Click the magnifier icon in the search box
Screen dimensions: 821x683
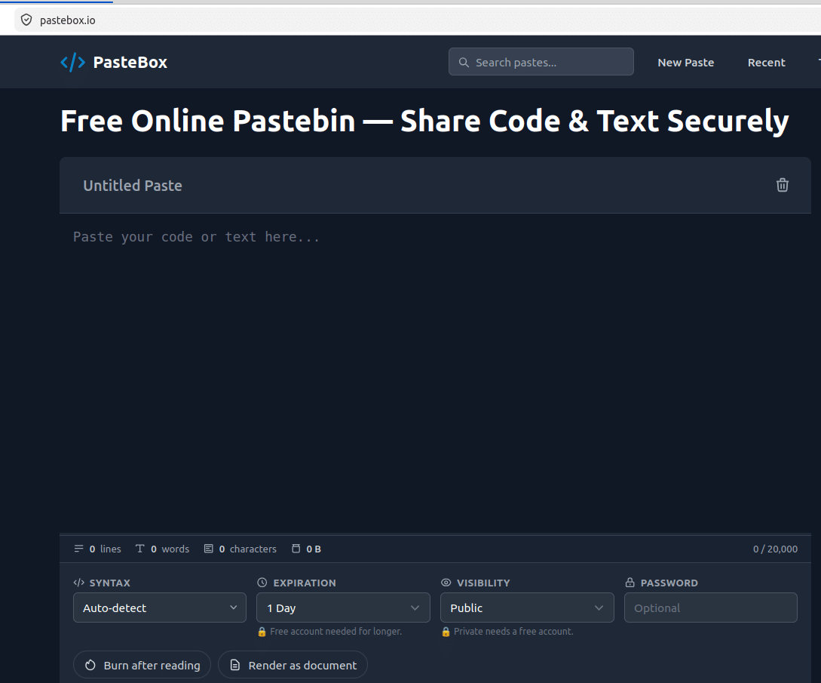[464, 63]
